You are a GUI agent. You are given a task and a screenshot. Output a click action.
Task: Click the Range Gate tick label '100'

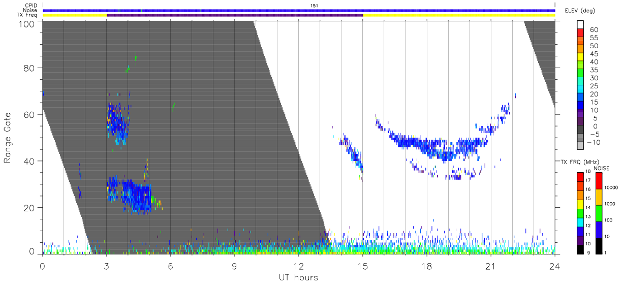tap(27, 23)
